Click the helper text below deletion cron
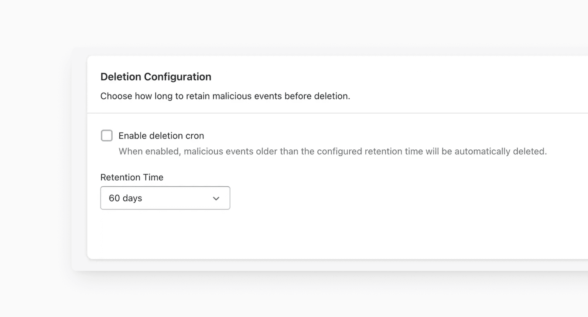Viewport: 588px width, 317px height. pyautogui.click(x=333, y=151)
